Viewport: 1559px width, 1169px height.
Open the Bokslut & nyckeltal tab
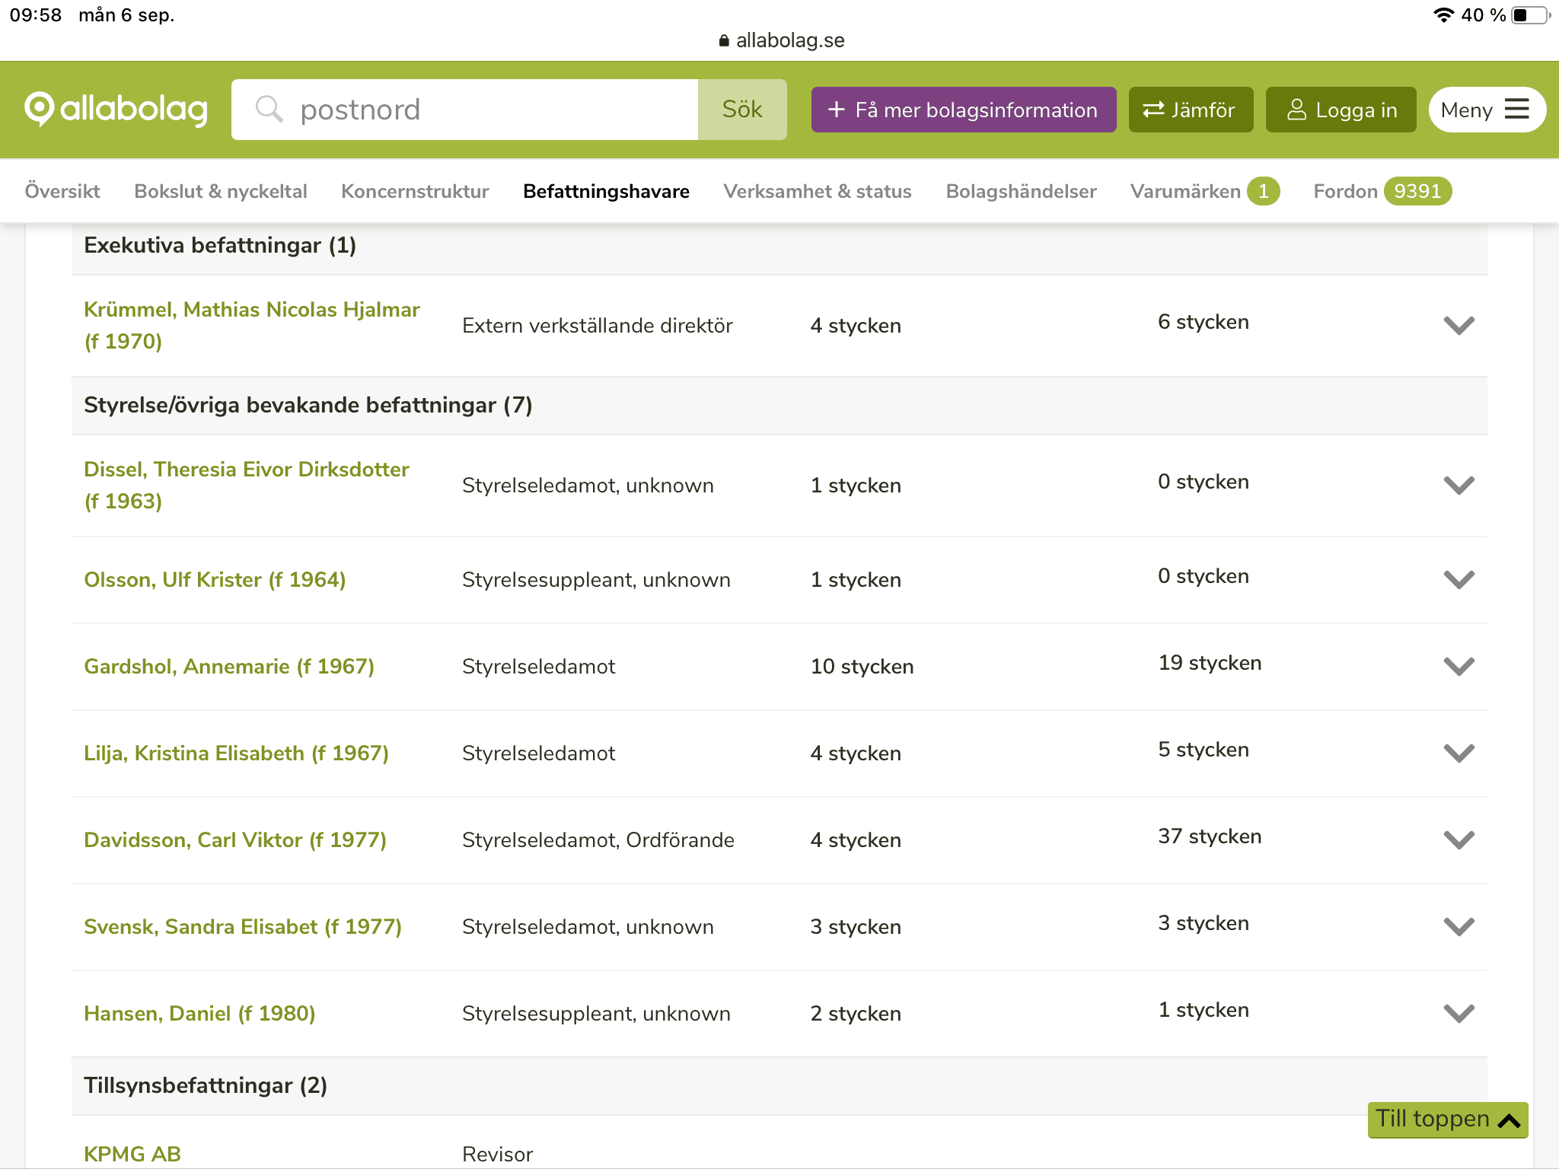221,191
